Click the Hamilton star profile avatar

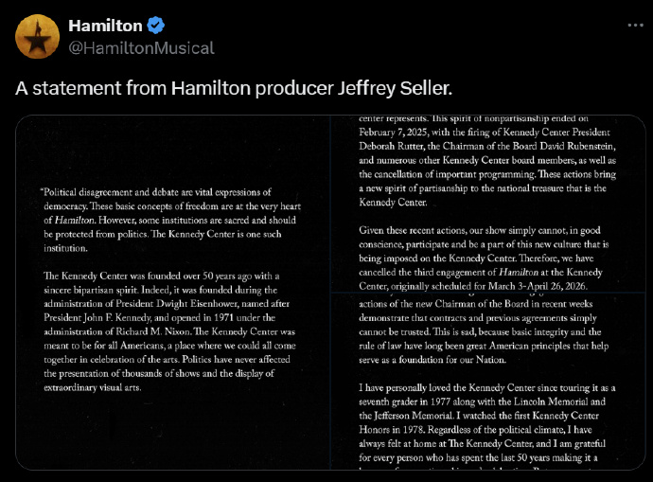[x=37, y=37]
